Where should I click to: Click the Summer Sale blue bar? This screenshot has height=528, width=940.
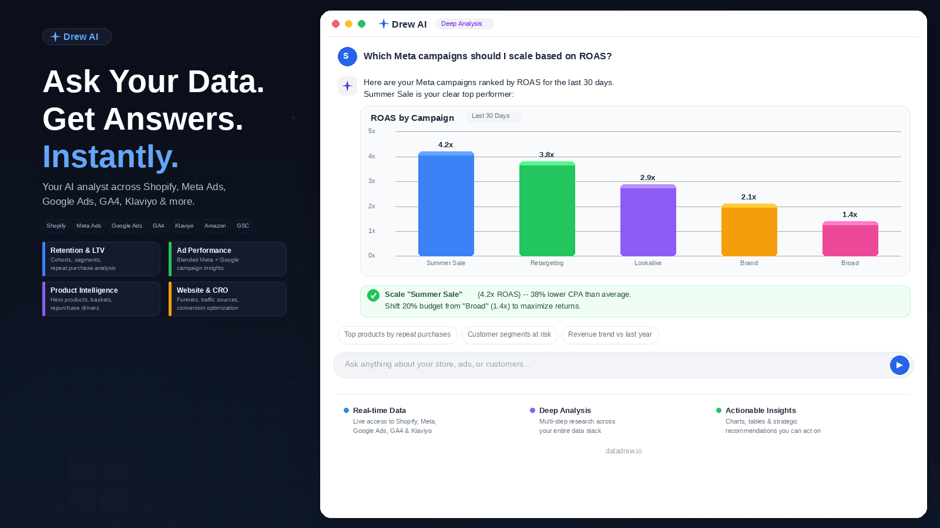446,204
